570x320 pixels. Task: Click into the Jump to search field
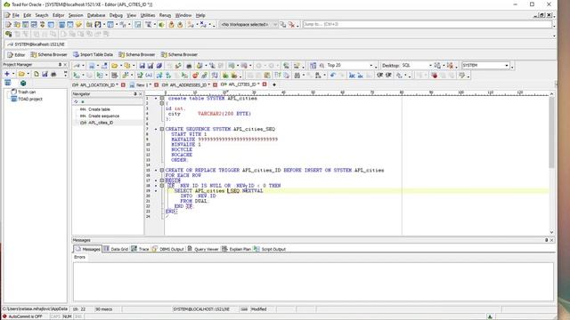coord(427,24)
